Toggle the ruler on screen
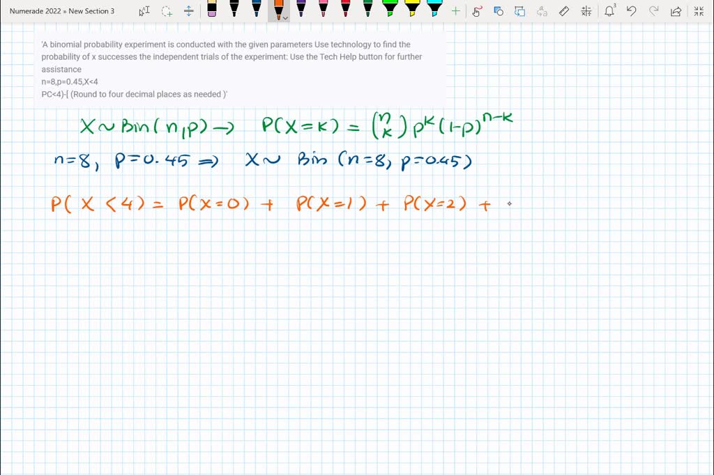 pos(564,11)
